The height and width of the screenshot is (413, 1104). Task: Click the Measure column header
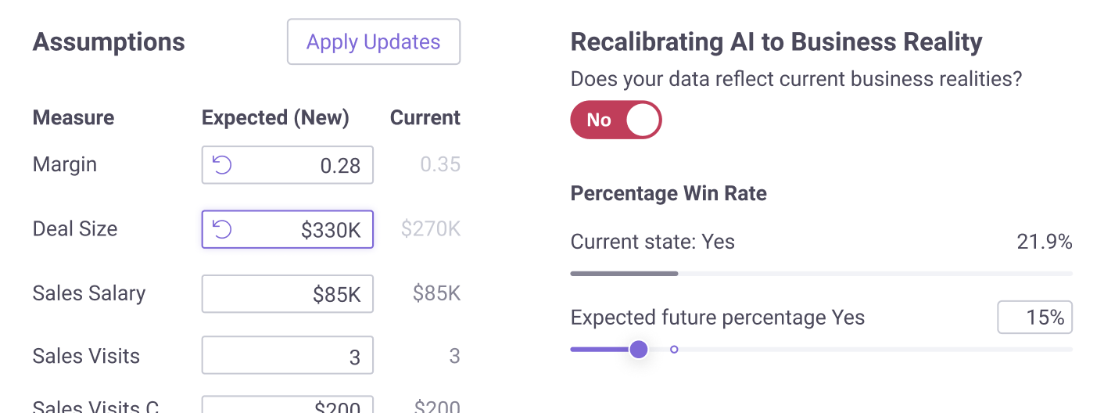(73, 118)
